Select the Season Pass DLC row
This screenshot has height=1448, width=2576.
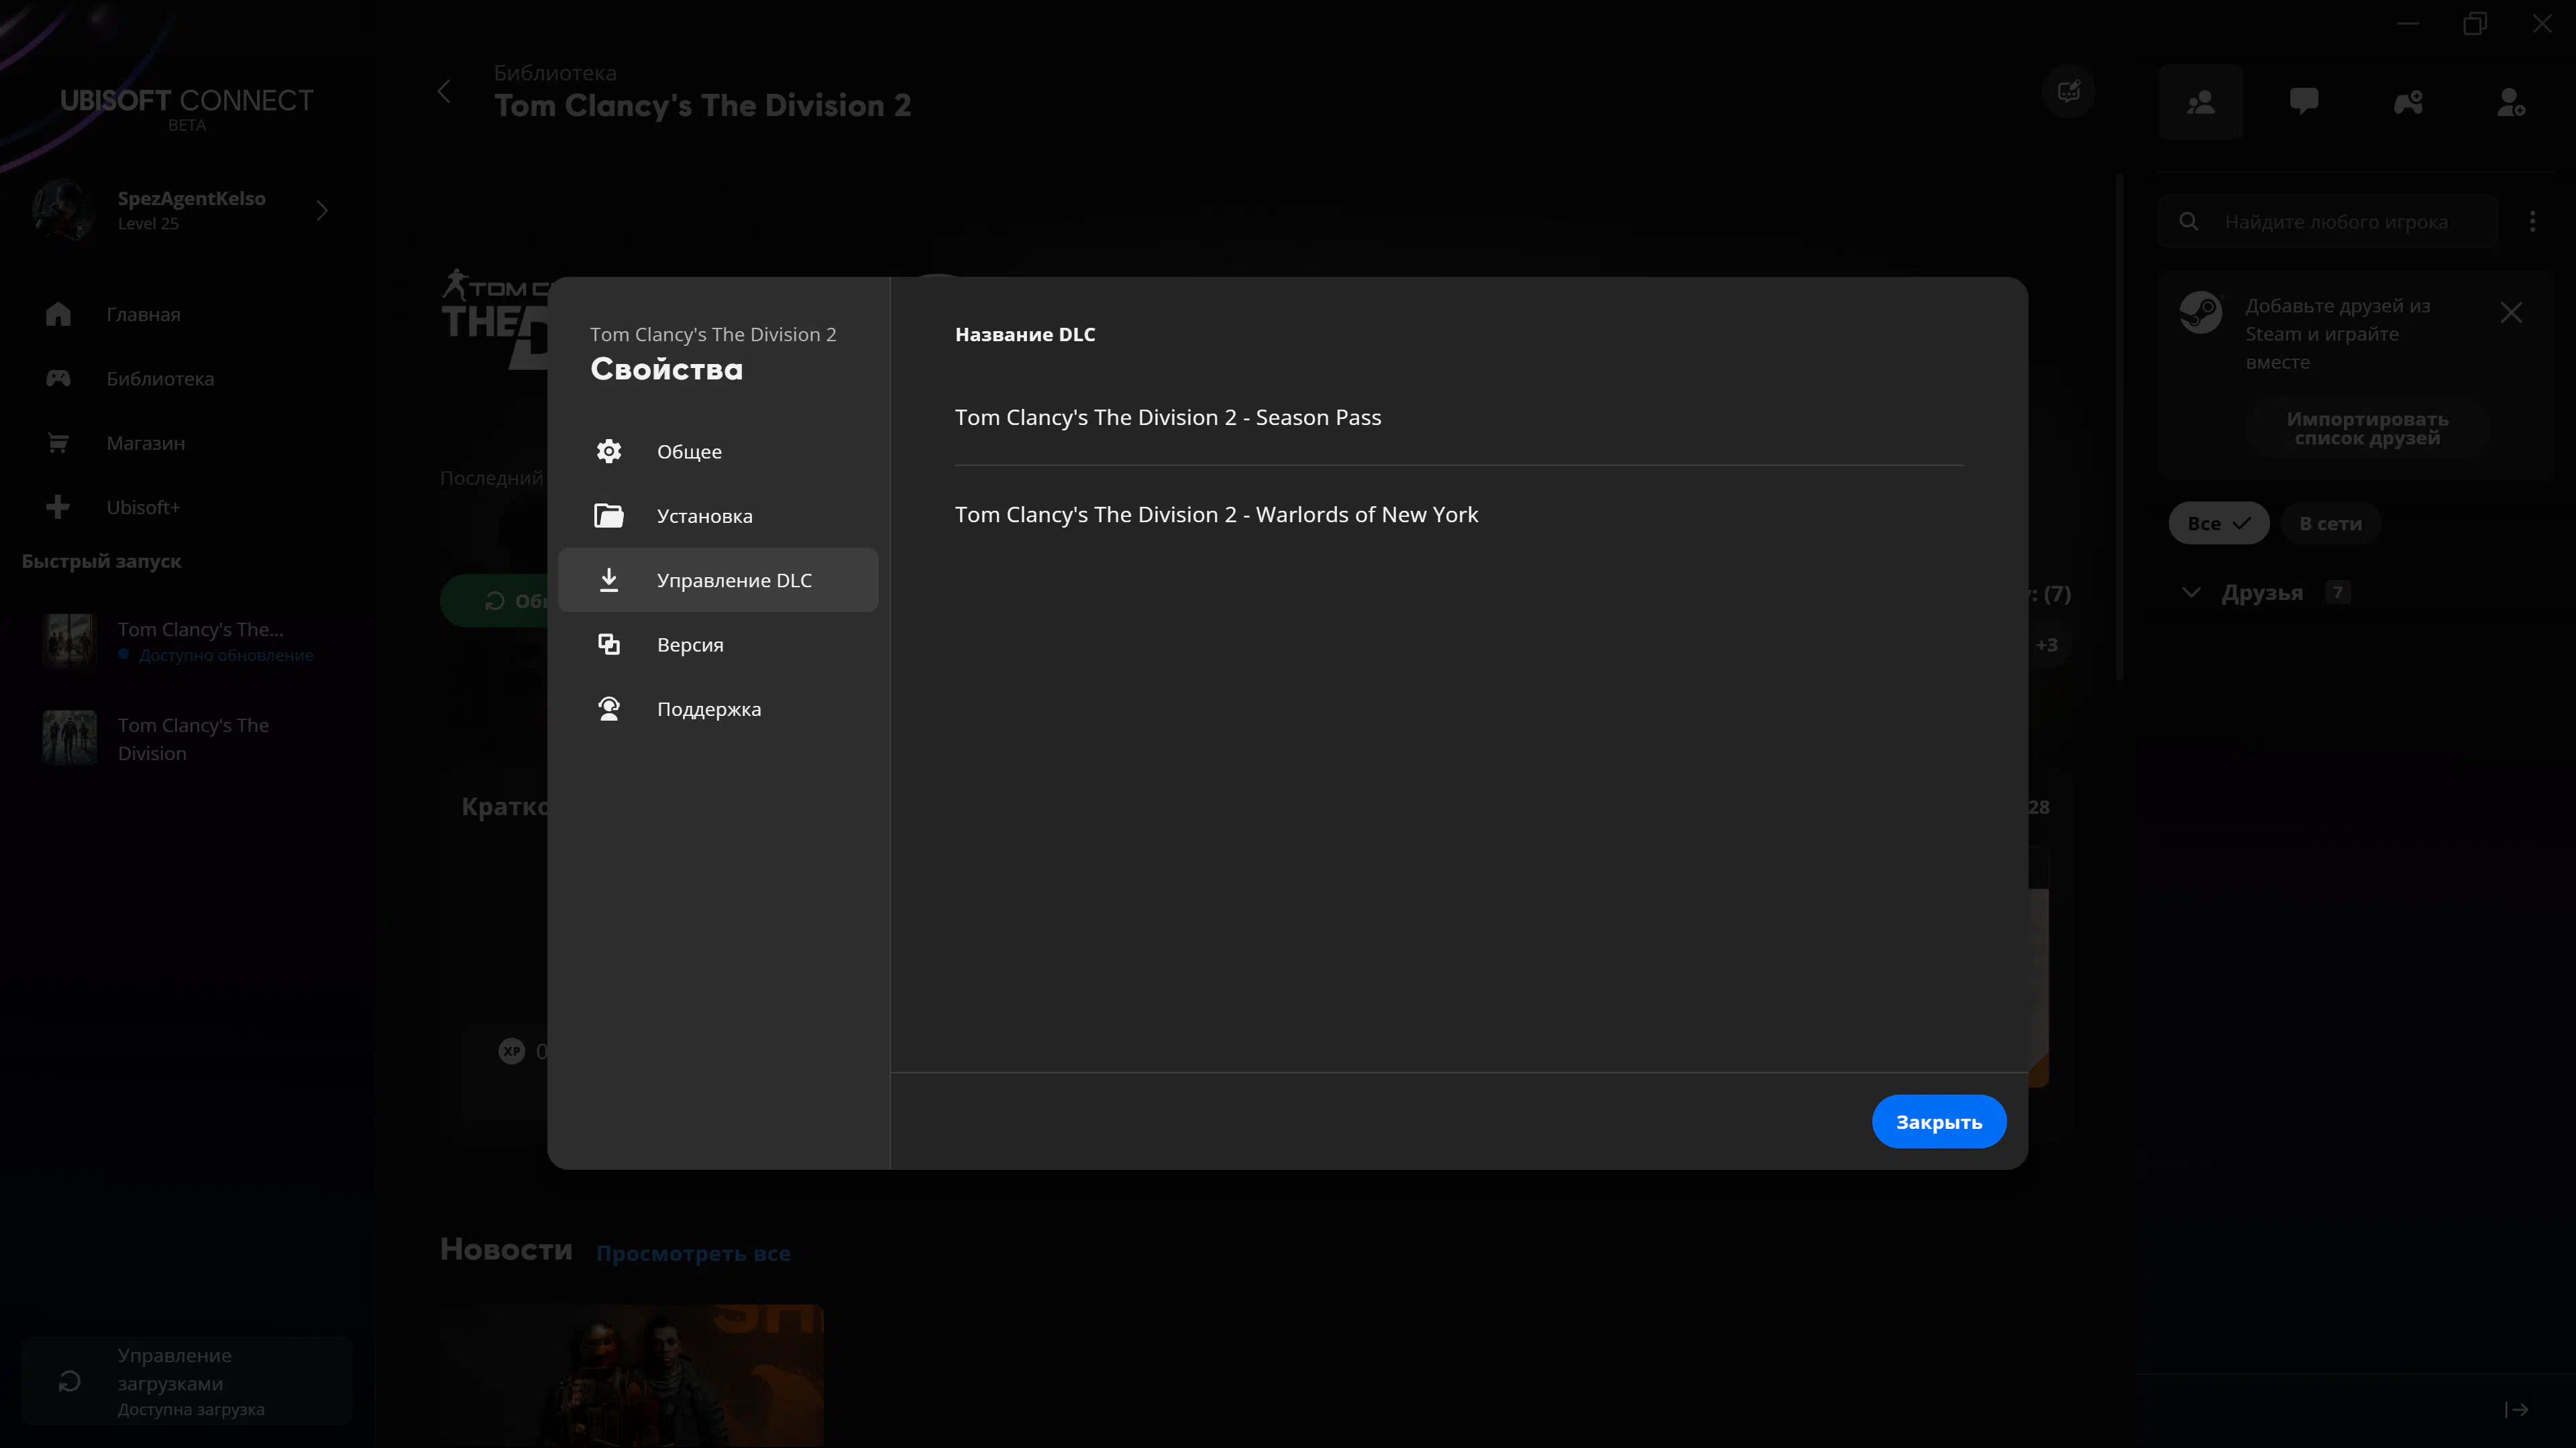[x=1459, y=418]
